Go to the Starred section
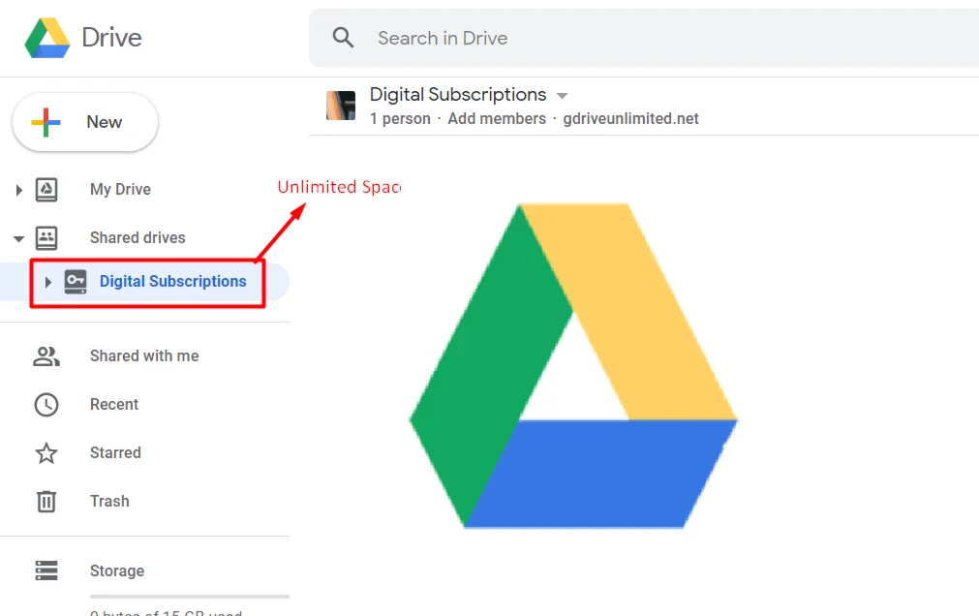 pos(115,453)
